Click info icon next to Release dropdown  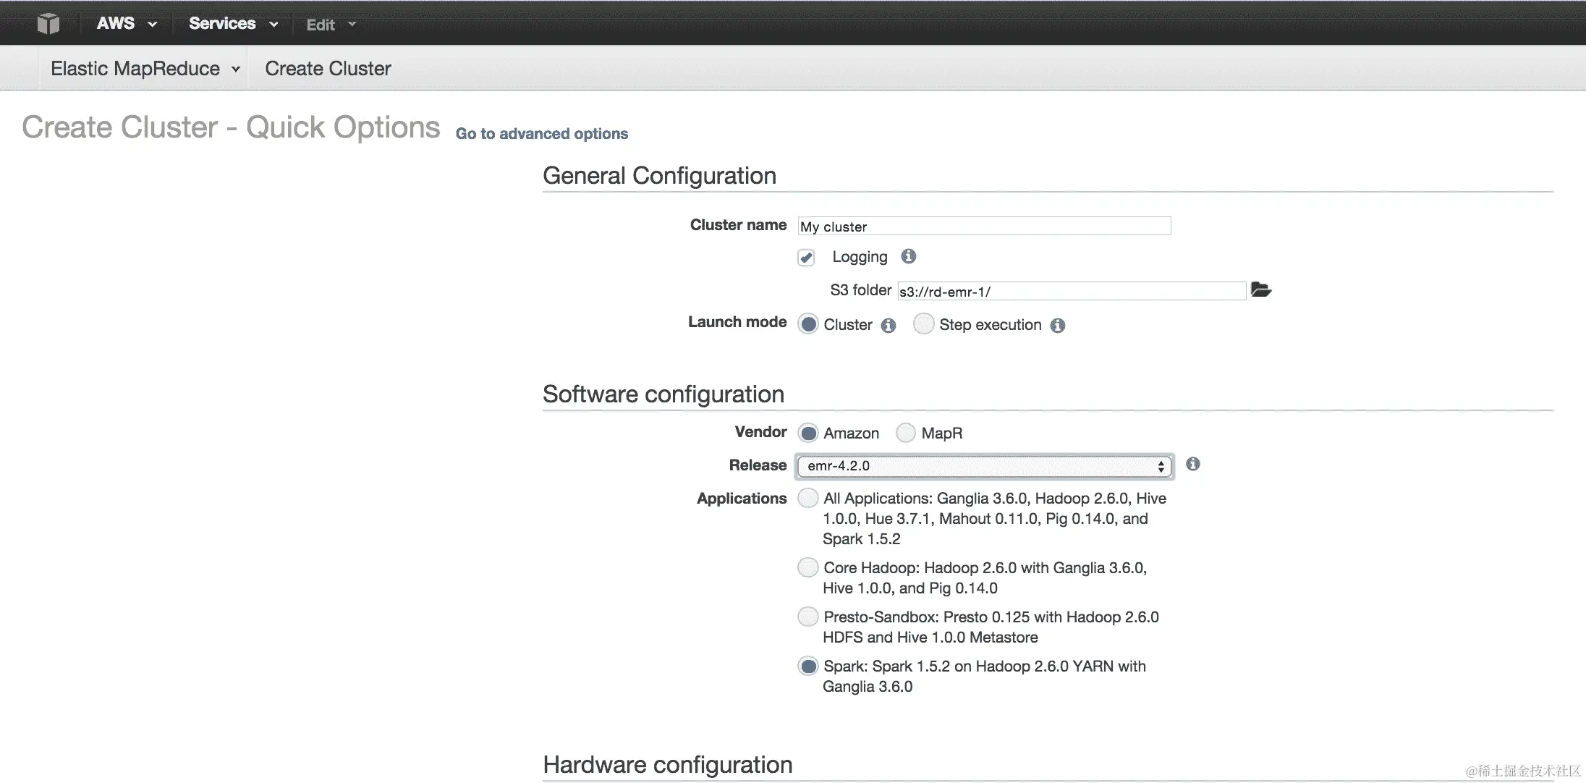1193,464
